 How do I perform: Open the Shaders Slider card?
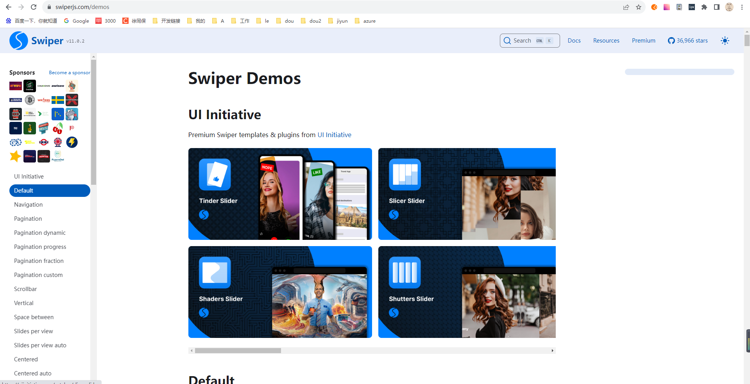(x=280, y=292)
